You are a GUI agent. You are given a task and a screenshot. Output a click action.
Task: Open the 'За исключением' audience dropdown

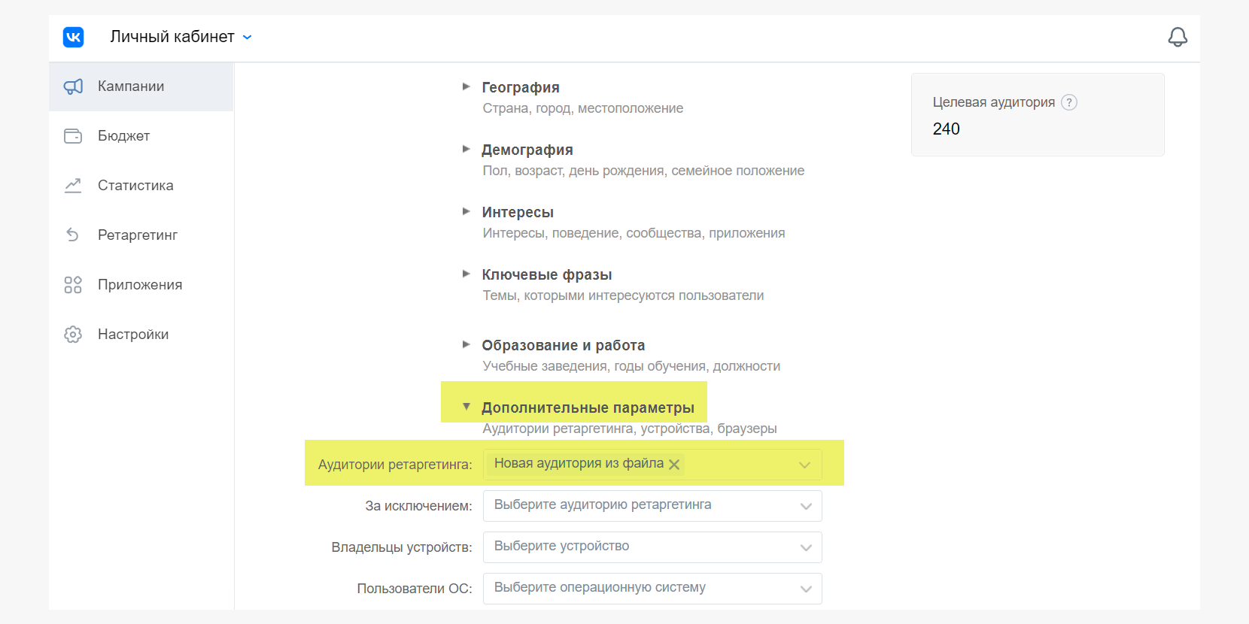point(652,505)
